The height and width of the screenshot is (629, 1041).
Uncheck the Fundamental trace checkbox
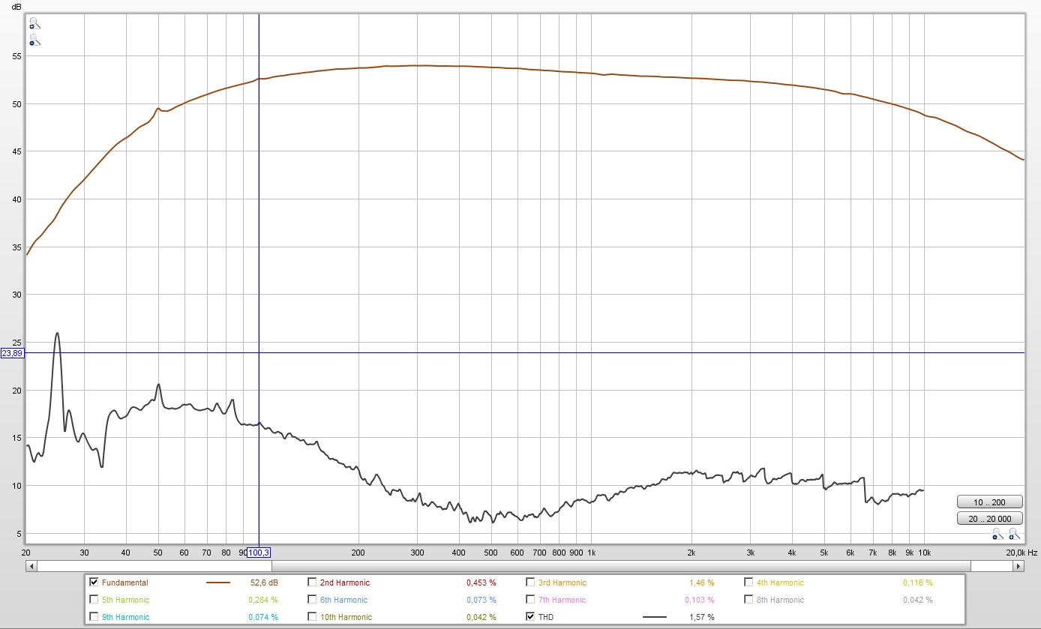coord(94,583)
